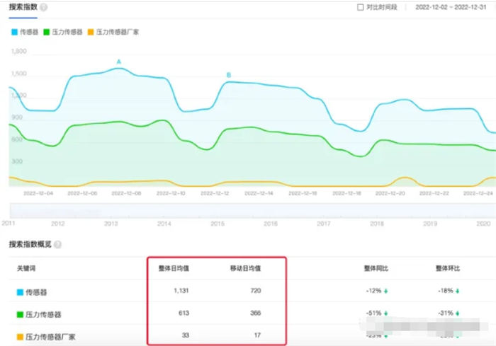Click help icon beside 搜索指数概览 heading
Image resolution: width=496 pixels, height=346 pixels.
tap(57, 244)
